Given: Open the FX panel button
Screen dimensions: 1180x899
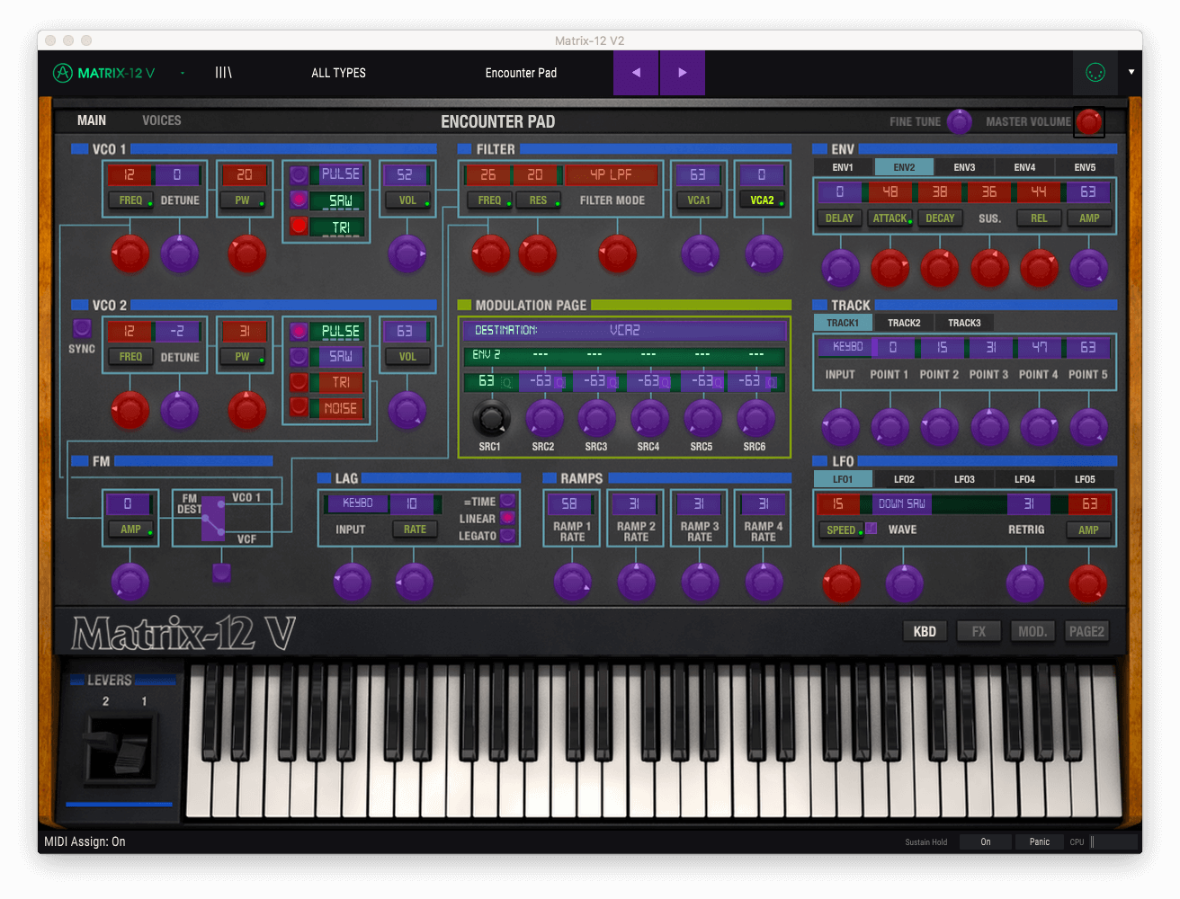Looking at the screenshot, I should (x=979, y=632).
